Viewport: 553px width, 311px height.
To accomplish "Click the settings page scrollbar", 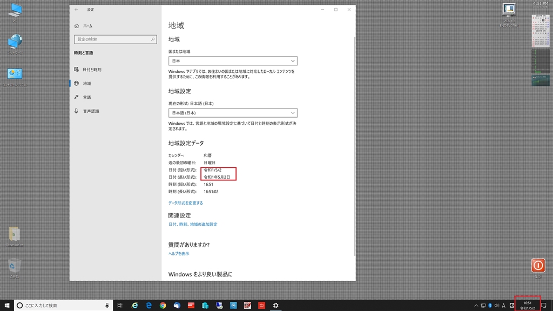I will pos(354,146).
